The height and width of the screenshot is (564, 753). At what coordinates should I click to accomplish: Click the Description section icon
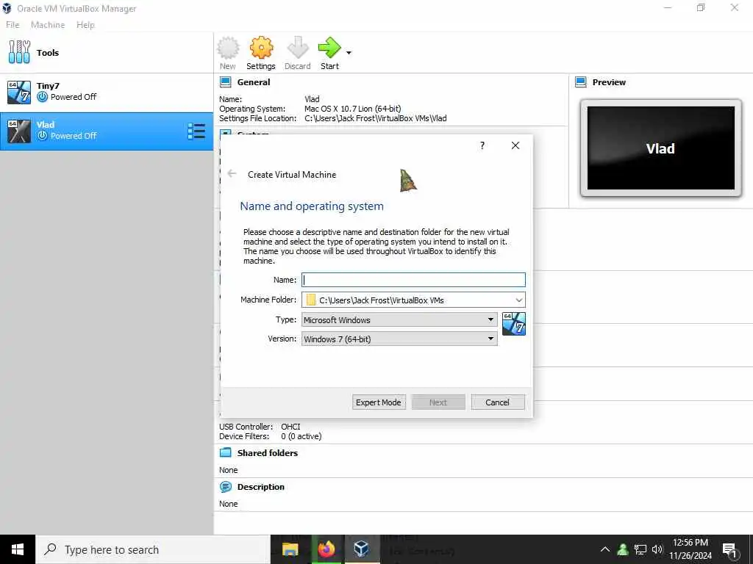(x=225, y=487)
